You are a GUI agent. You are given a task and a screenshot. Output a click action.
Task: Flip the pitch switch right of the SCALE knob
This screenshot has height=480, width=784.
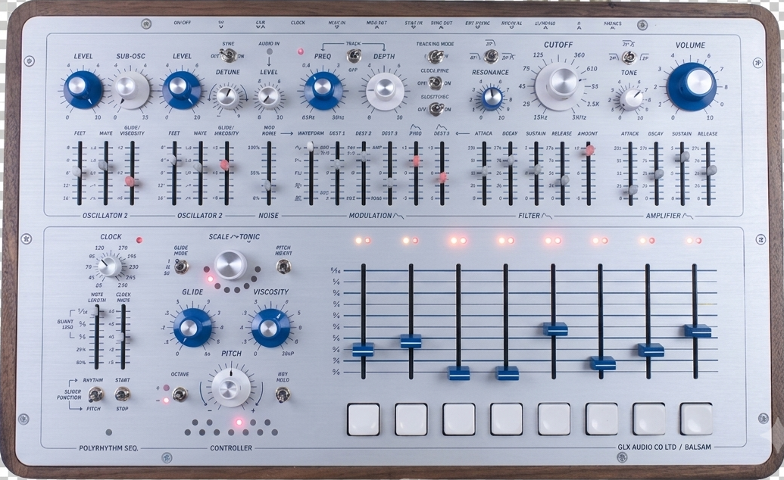tap(284, 267)
